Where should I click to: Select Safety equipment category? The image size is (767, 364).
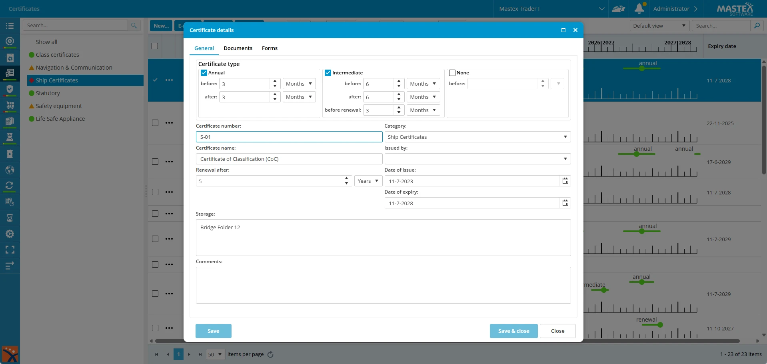[59, 106]
